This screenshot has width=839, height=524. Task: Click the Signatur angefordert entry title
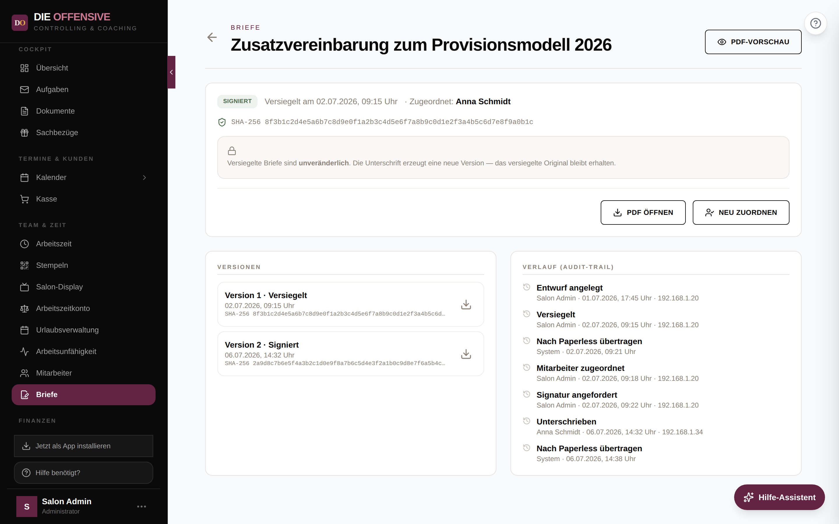(x=577, y=395)
